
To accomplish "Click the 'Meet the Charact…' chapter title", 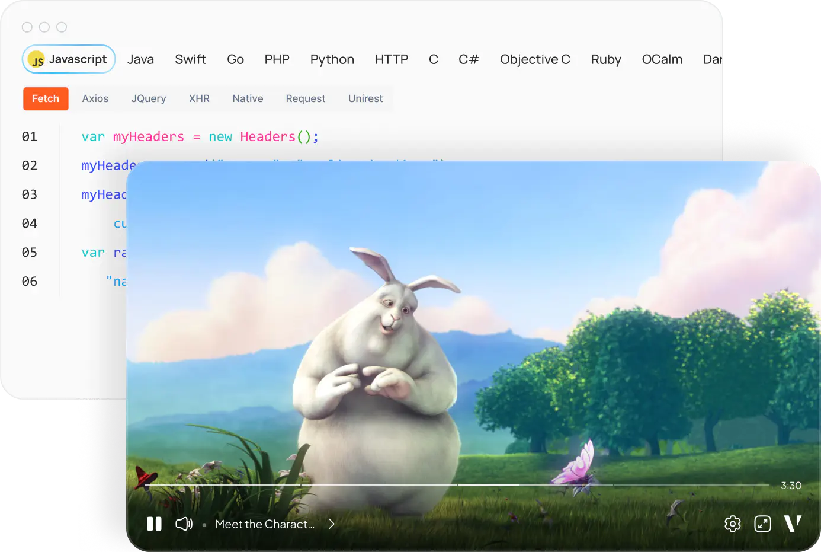I will tap(265, 524).
